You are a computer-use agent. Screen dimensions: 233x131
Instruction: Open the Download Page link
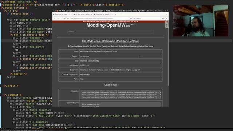[x=75, y=46]
